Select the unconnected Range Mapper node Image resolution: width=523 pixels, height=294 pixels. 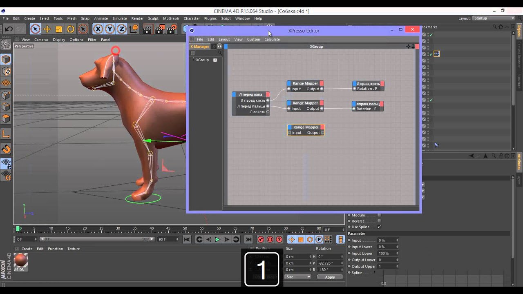[306, 130]
